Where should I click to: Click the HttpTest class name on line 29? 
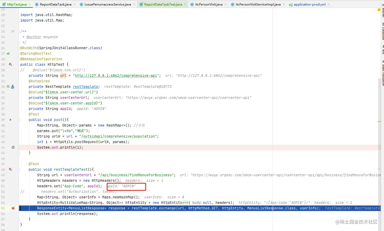(x=56, y=64)
